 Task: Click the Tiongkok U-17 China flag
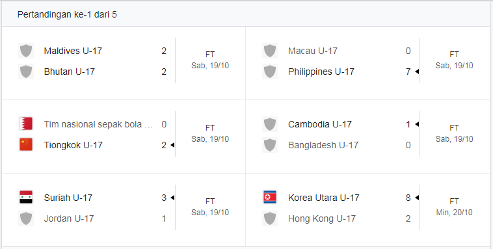click(26, 145)
